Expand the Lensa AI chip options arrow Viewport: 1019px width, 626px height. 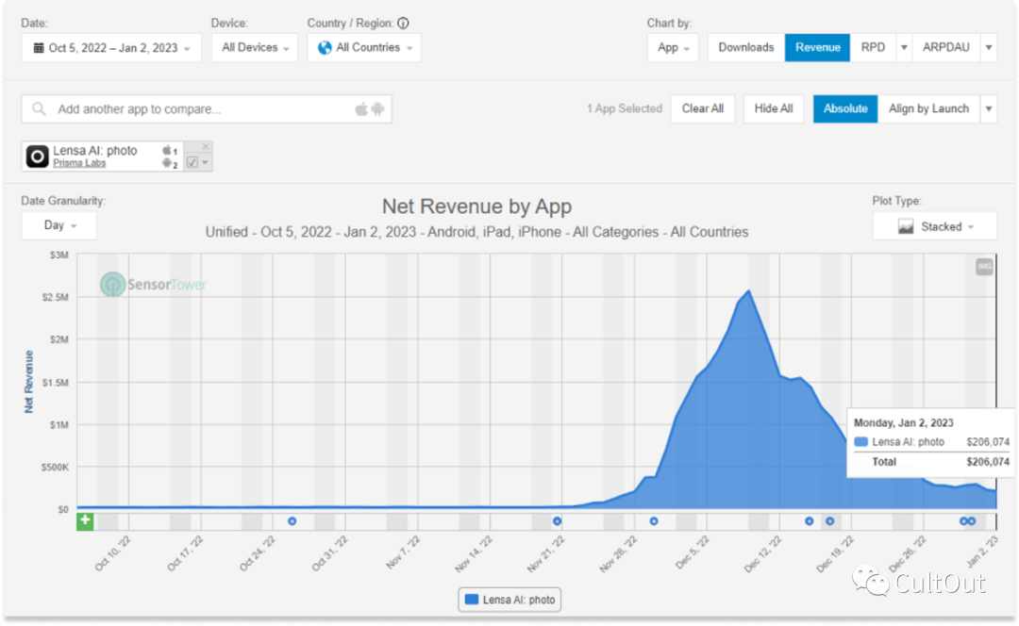click(206, 162)
